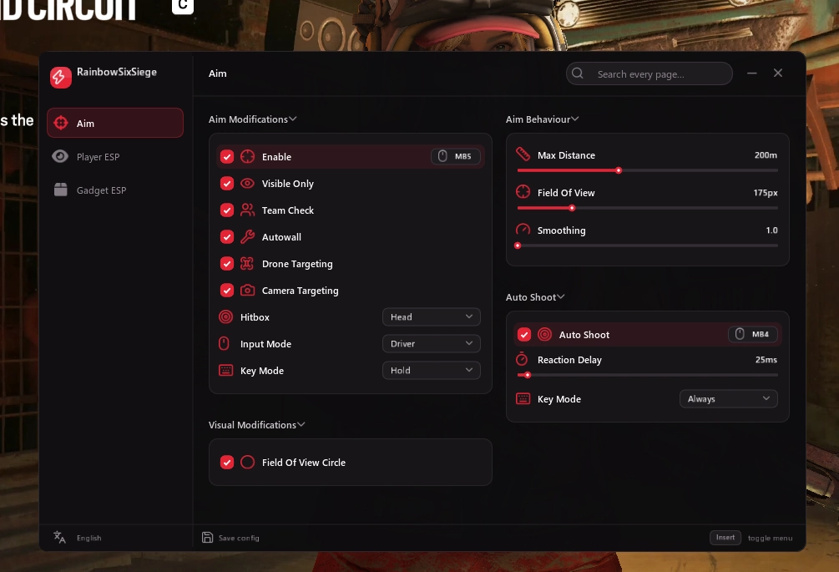
Task: Click the Smoothing slider handle
Action: tap(518, 246)
